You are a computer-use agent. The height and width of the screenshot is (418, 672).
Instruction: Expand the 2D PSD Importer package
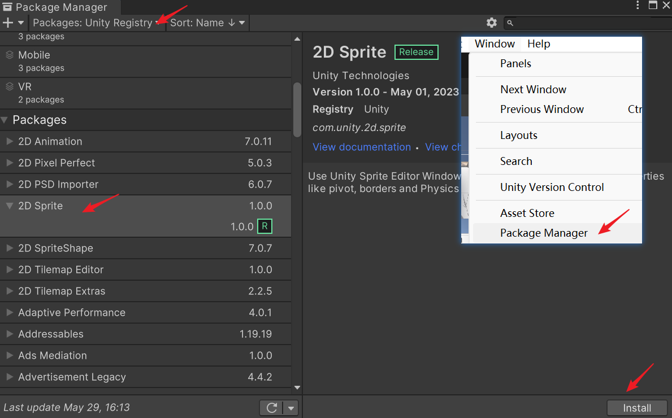[x=10, y=184]
